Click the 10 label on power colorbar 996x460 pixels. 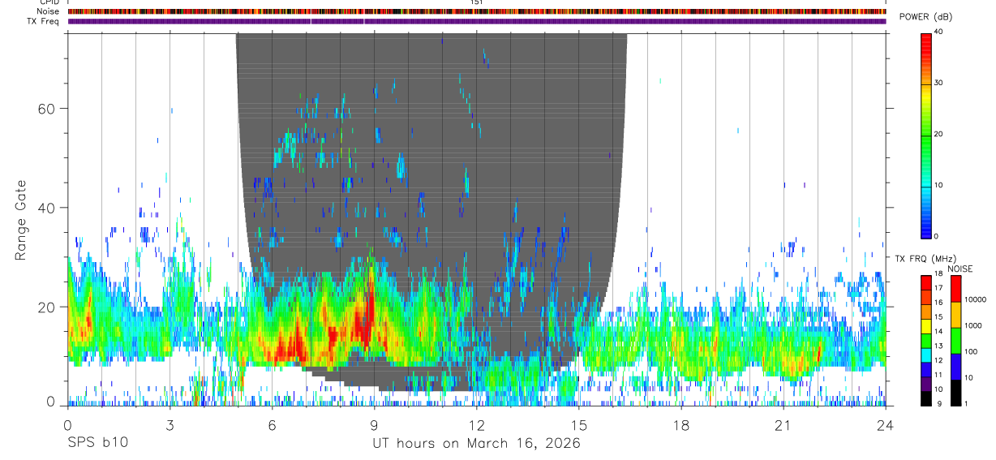pos(939,185)
